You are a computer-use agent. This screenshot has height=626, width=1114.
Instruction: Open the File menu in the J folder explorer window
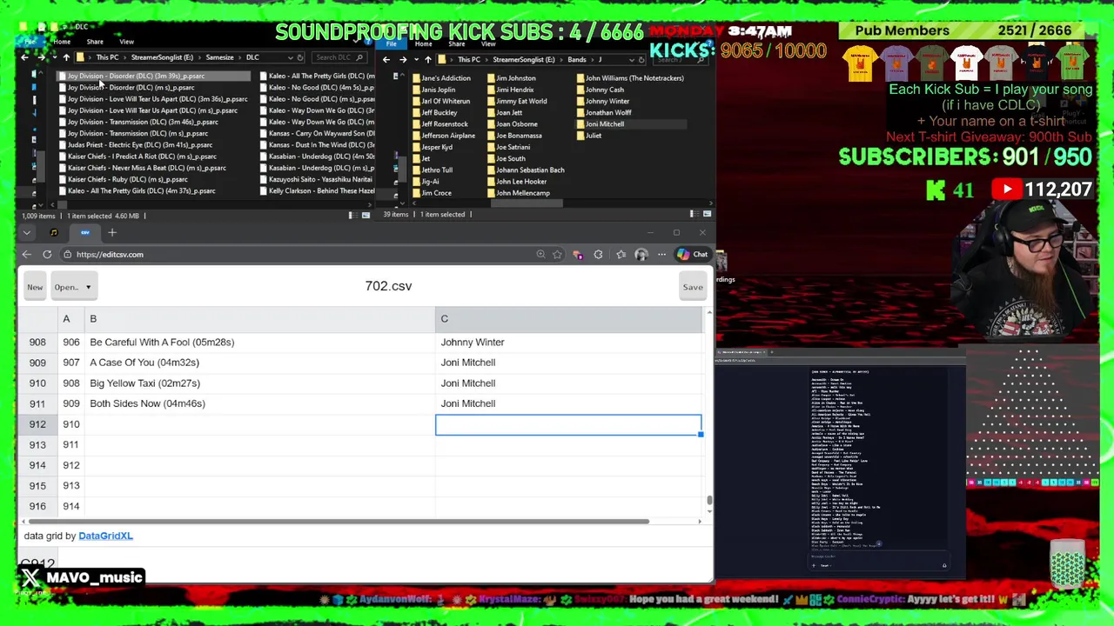tap(392, 43)
